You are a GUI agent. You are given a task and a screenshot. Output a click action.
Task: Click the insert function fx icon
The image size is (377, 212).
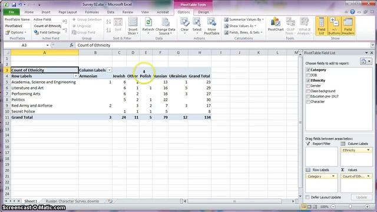pos(71,45)
